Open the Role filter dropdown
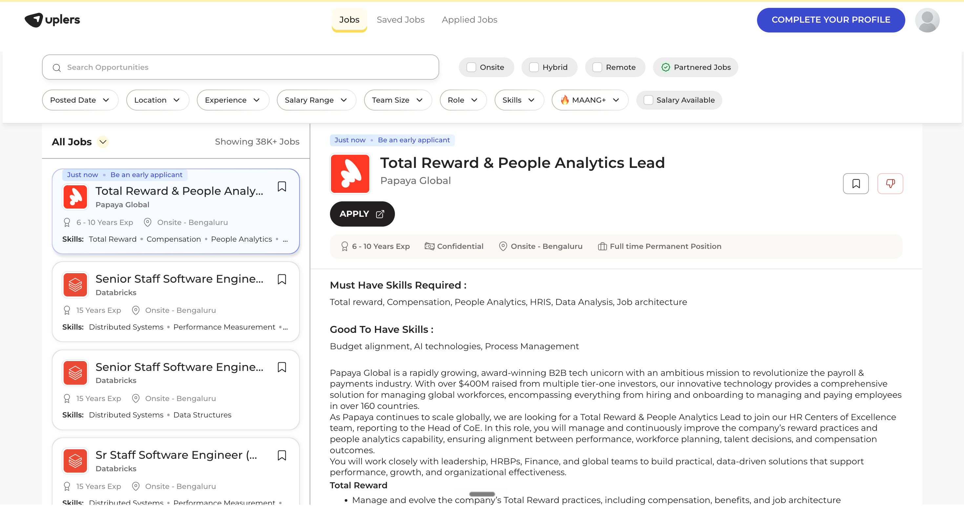This screenshot has width=964, height=506. 463,100
